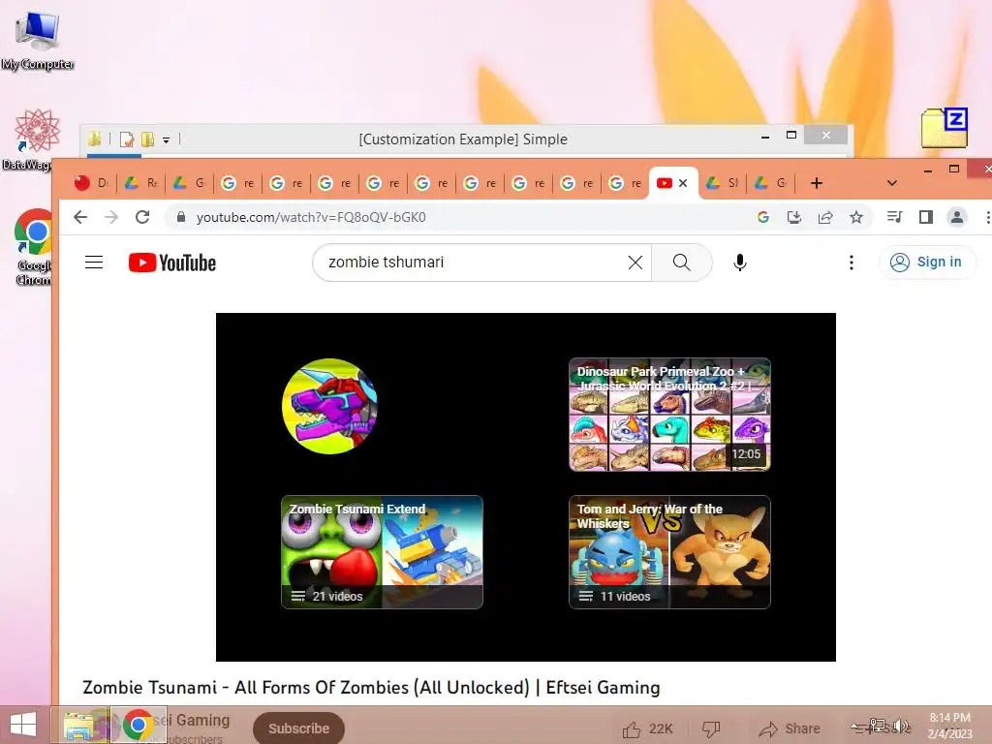Switch to the Google tab left of YouTube tab
Screen dimensions: 992x744
click(625, 183)
